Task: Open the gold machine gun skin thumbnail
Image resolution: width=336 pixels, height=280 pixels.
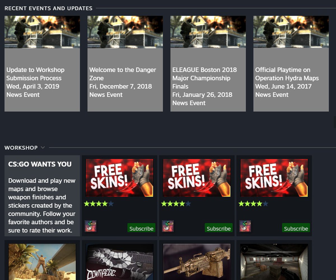Action: (197, 262)
